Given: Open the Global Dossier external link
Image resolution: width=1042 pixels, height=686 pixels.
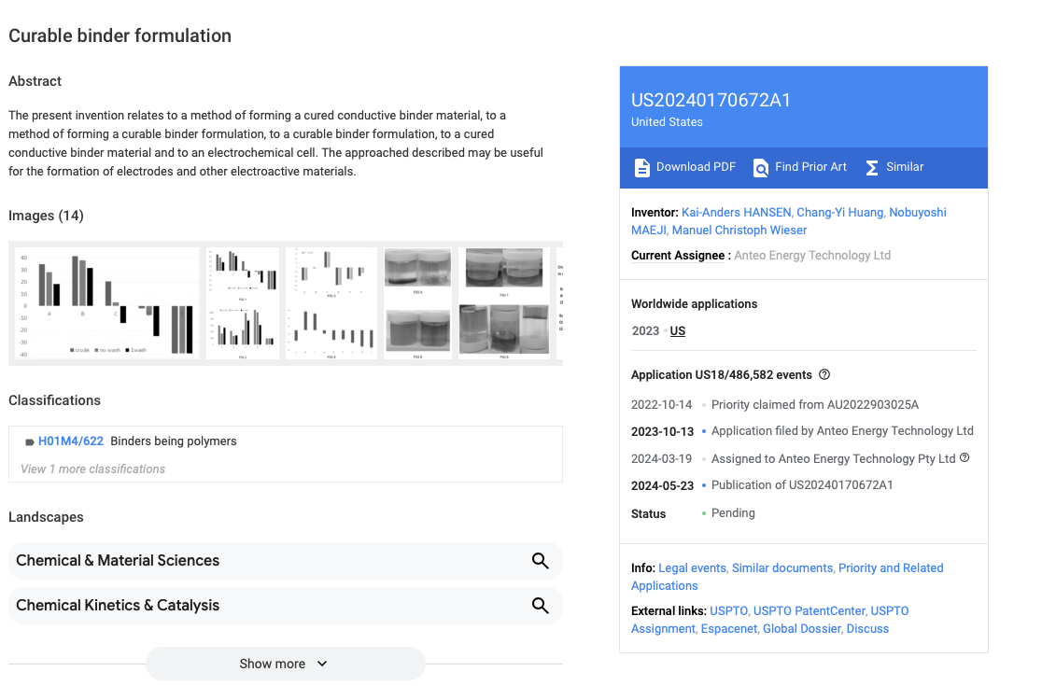Looking at the screenshot, I should (801, 629).
